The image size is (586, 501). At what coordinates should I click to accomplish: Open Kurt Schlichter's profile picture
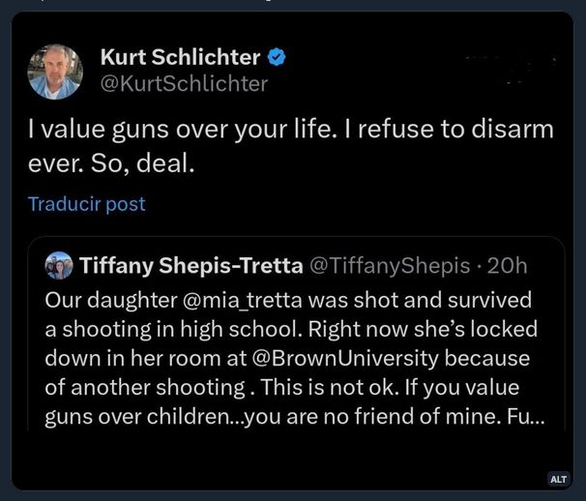pos(54,71)
